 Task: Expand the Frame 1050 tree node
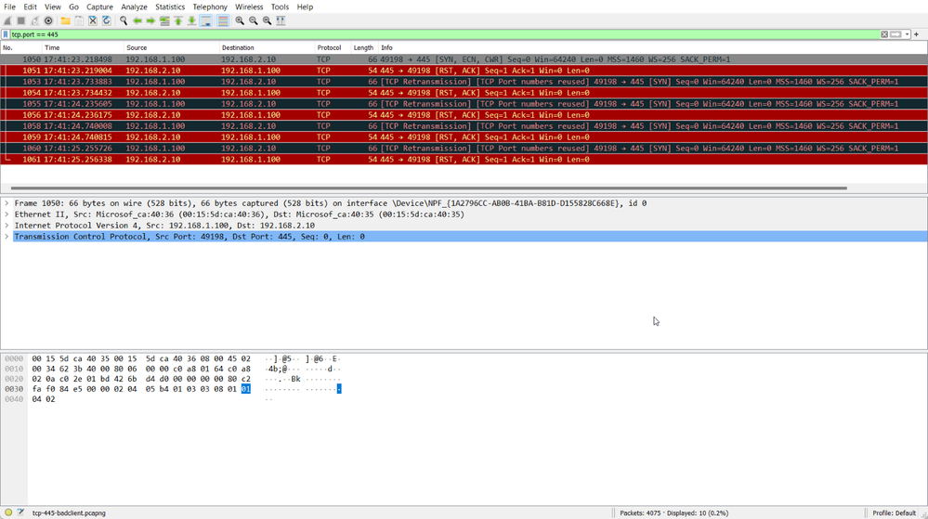pos(7,203)
